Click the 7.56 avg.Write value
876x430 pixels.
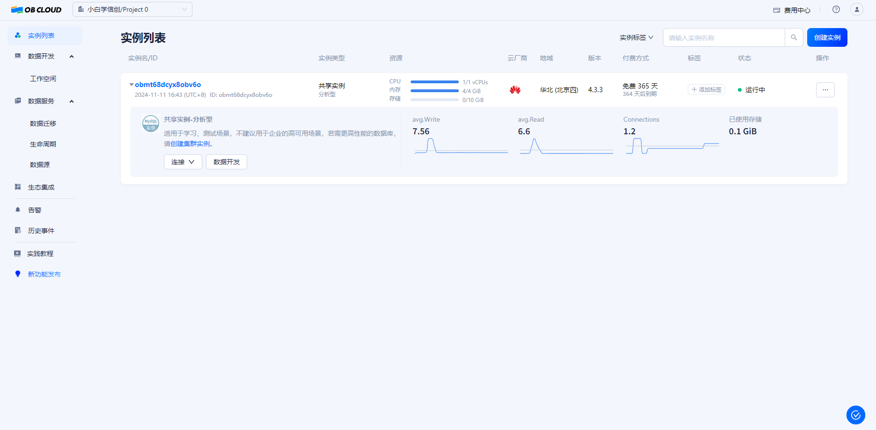coord(421,131)
